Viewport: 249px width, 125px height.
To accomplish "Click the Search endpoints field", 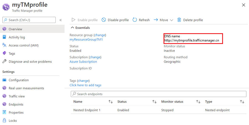I will click(159, 94).
